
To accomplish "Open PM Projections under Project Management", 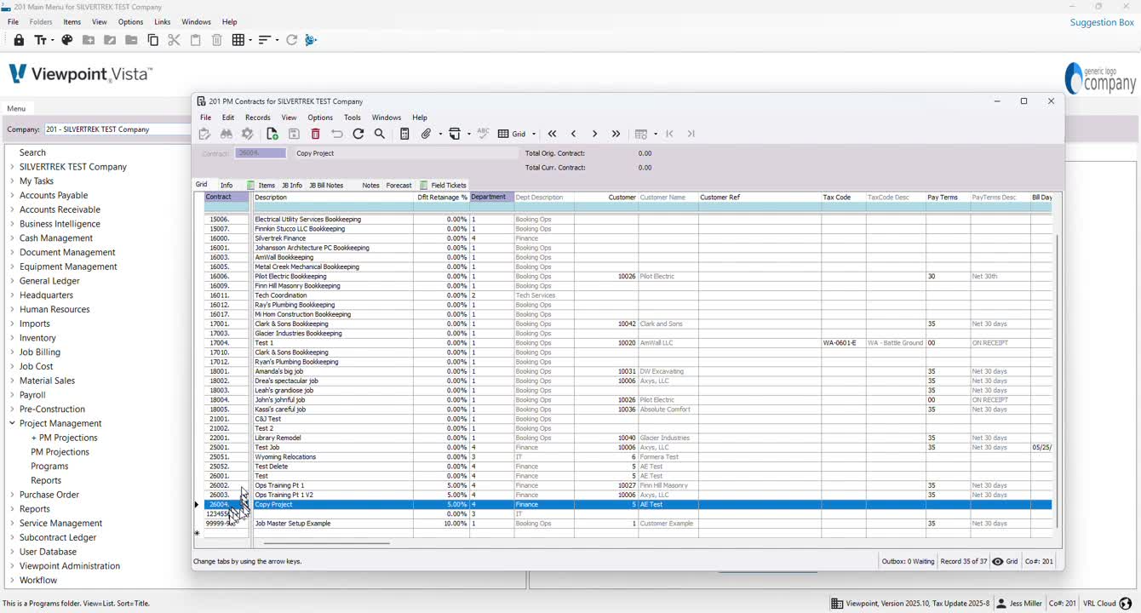I will (x=60, y=452).
